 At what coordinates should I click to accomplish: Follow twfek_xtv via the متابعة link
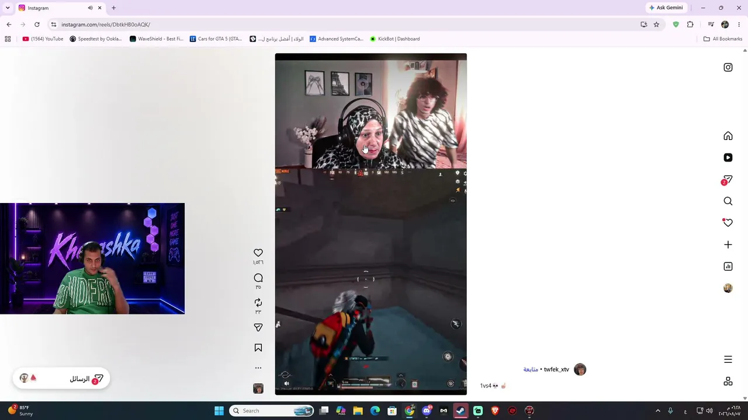531,369
